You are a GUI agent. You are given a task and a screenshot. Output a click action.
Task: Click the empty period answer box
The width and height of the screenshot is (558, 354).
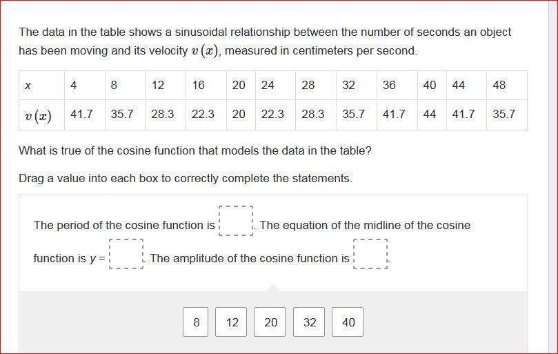pos(236,221)
